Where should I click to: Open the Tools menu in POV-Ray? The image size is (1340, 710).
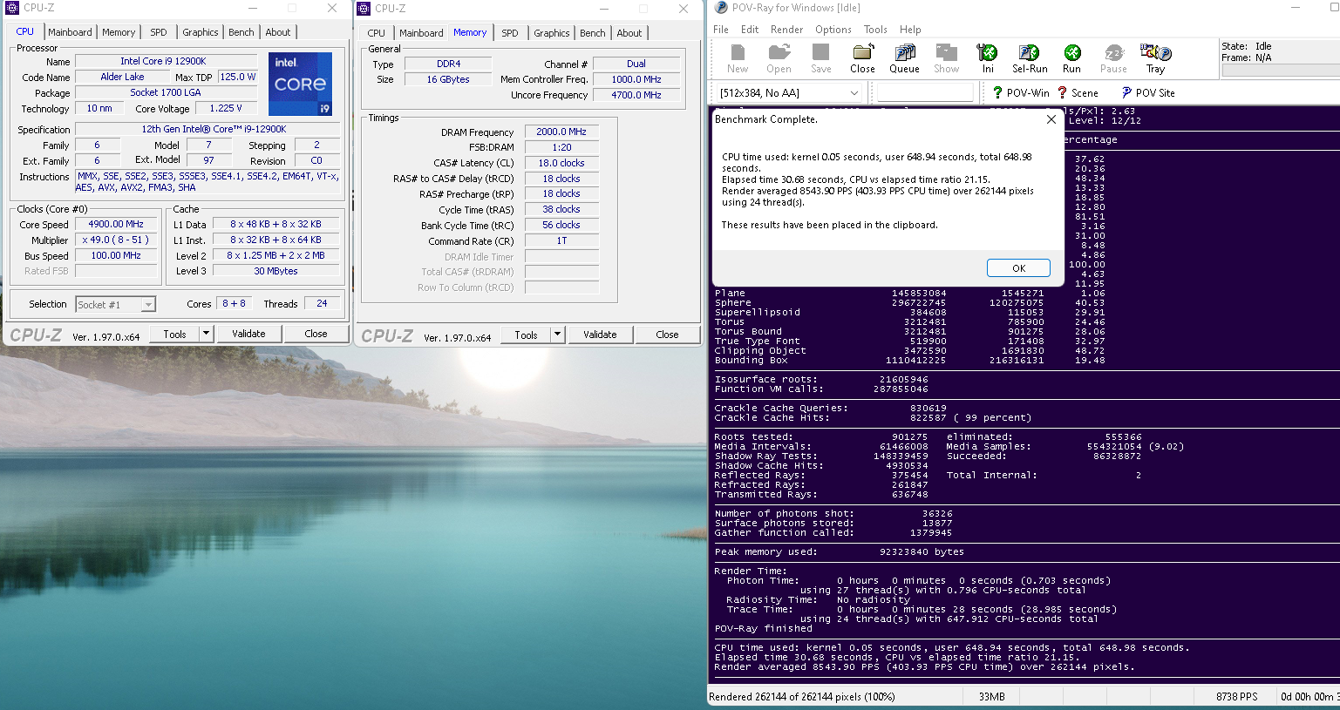coord(875,30)
